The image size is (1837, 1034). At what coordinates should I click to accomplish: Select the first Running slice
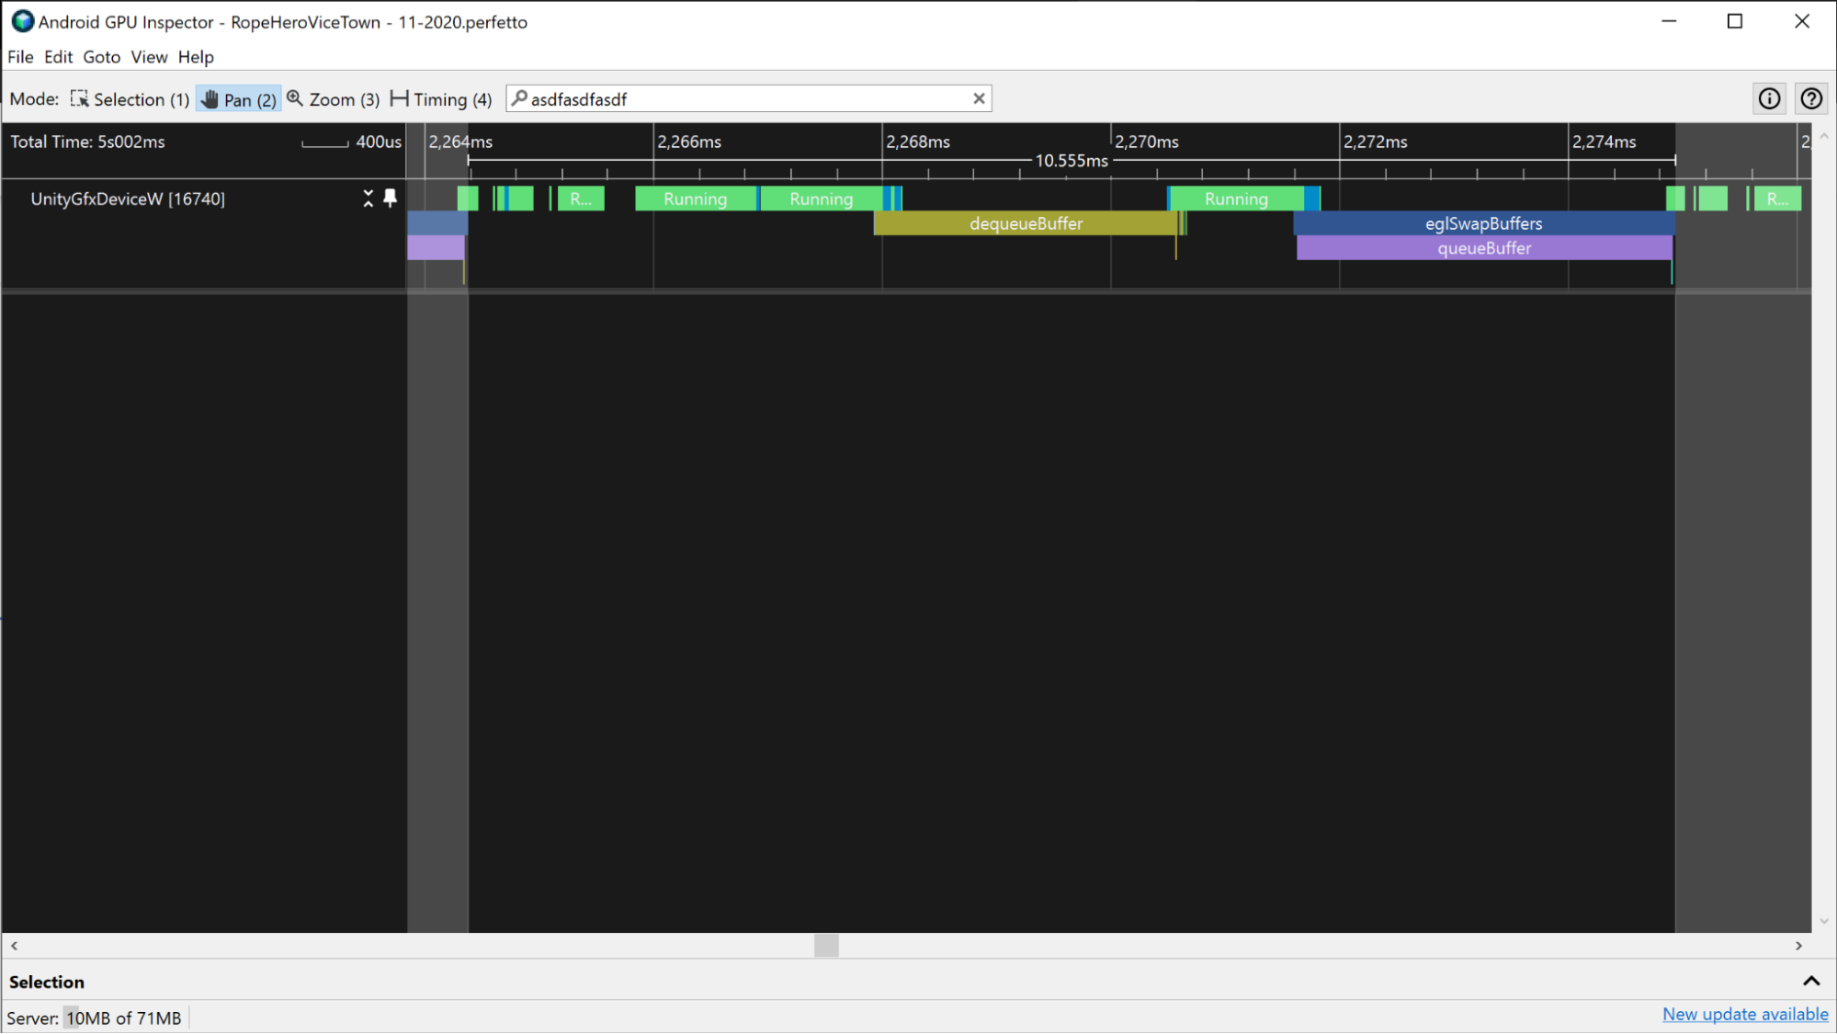[696, 199]
